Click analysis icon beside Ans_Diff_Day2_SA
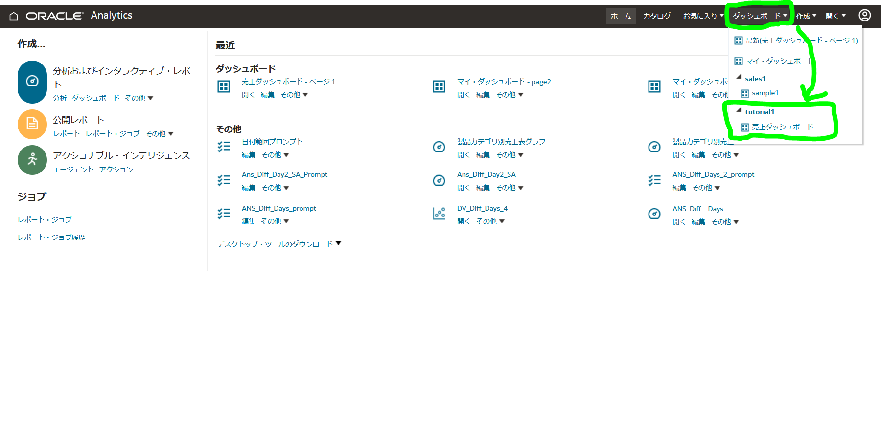The image size is (881, 430). pos(439,180)
